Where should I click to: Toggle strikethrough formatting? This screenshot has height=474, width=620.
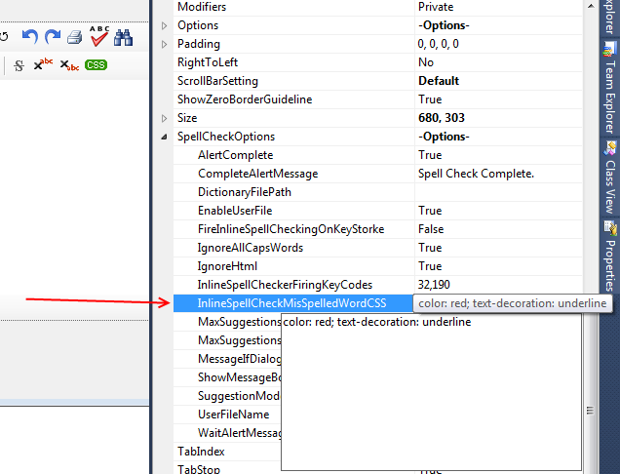(19, 65)
